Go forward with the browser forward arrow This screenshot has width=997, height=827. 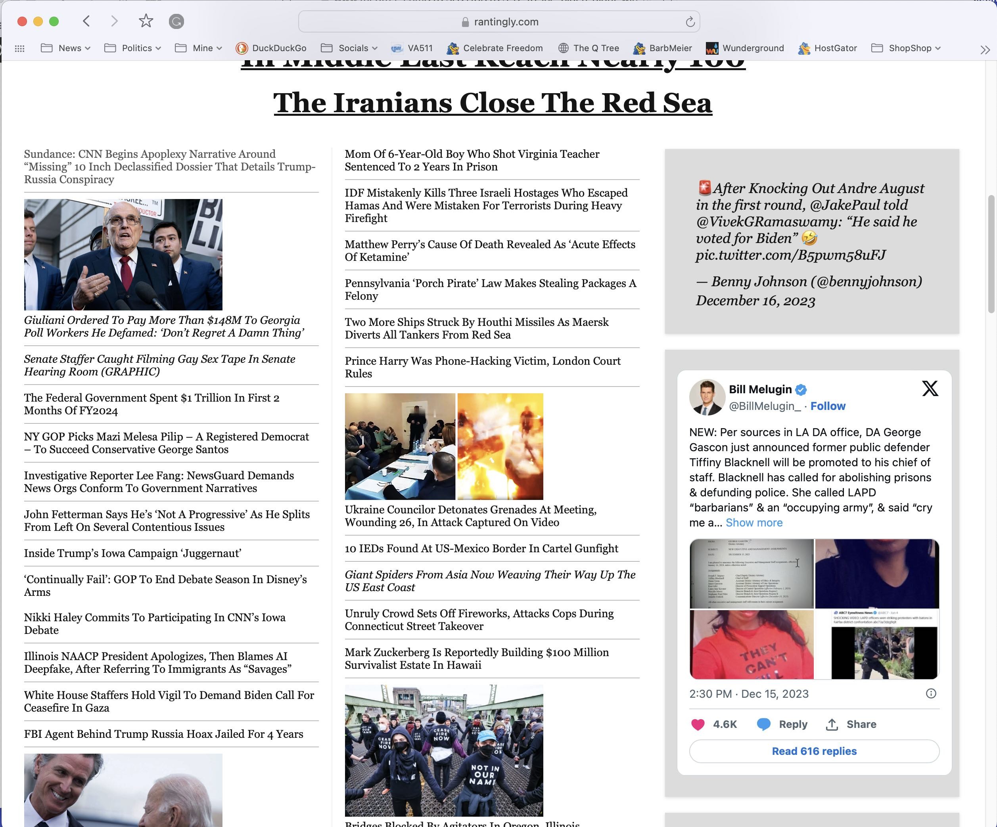click(114, 21)
